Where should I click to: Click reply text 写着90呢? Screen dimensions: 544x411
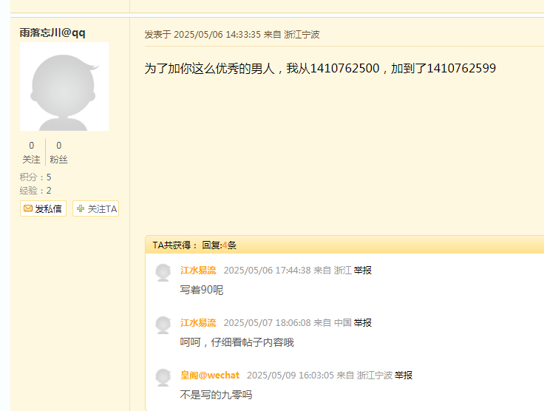[202, 290]
